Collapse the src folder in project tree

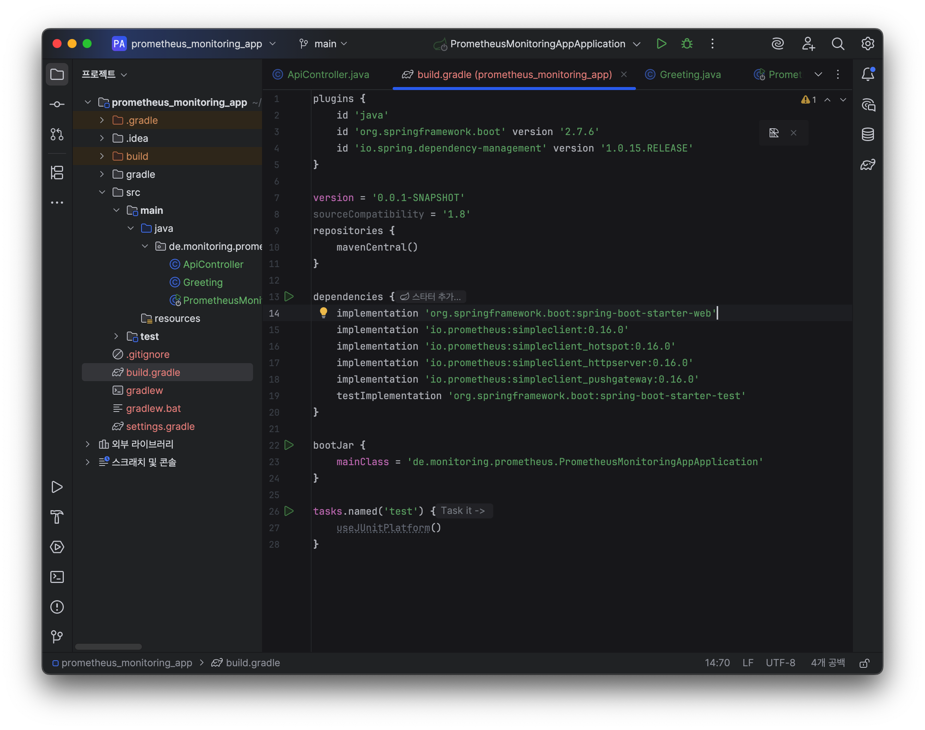coord(102,192)
